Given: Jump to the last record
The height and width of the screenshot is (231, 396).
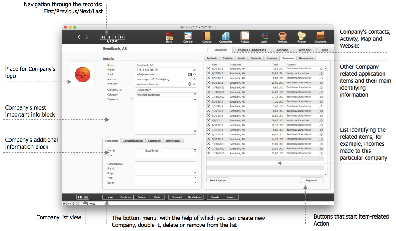Looking at the screenshot, I should pos(122,37).
